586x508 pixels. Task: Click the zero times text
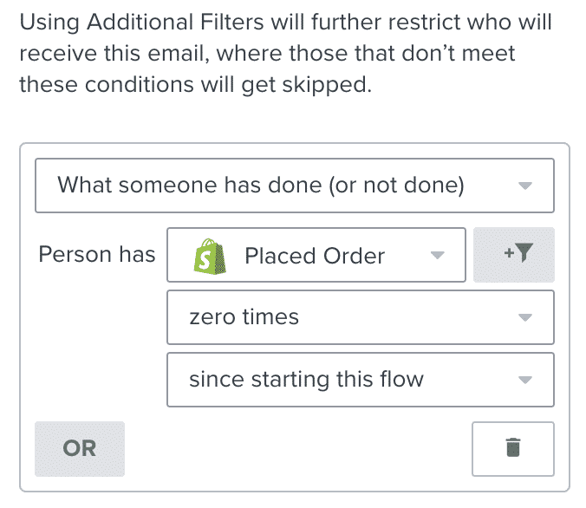(x=244, y=317)
